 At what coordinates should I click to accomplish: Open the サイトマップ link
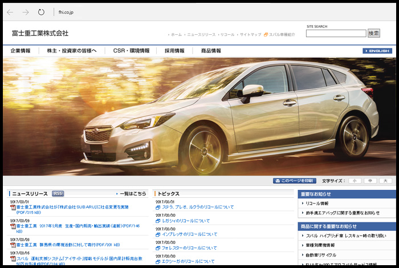[x=250, y=35]
